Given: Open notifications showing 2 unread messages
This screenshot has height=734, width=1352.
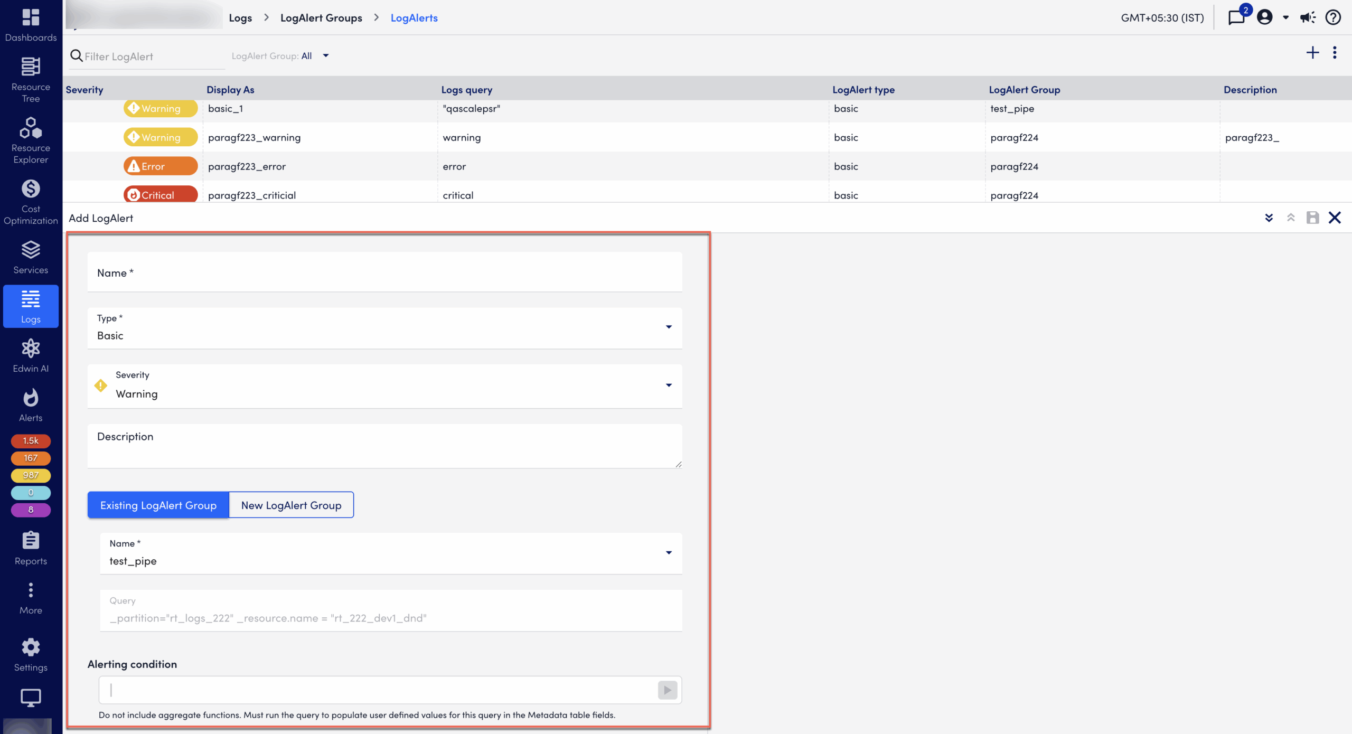Looking at the screenshot, I should 1236,17.
